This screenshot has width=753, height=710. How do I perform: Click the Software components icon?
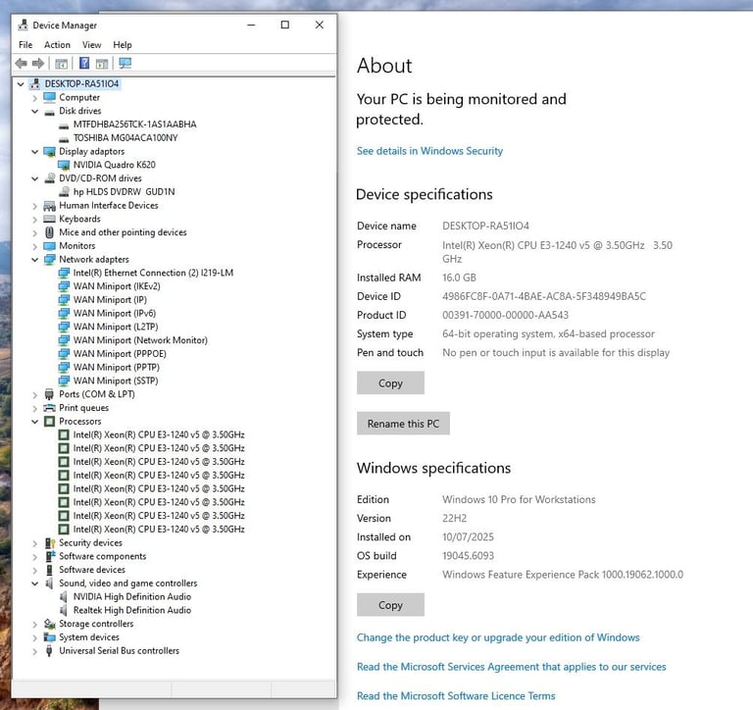pos(50,556)
